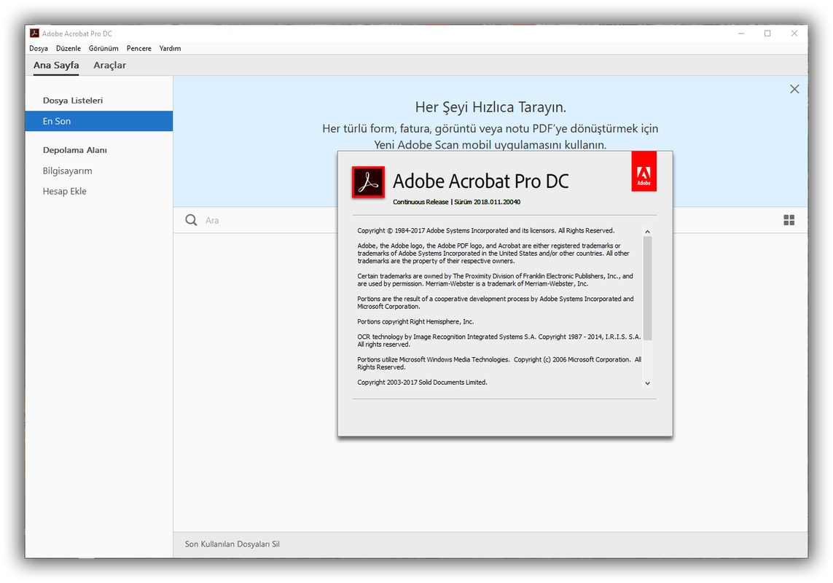
Task: Open the Pencere menu
Action: click(x=138, y=48)
